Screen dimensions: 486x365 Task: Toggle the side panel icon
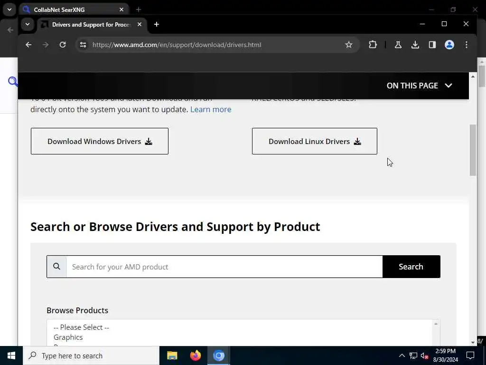click(432, 45)
